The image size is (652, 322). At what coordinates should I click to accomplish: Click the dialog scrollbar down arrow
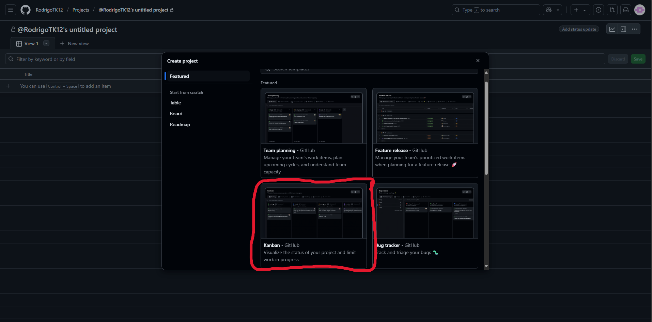pos(486,266)
